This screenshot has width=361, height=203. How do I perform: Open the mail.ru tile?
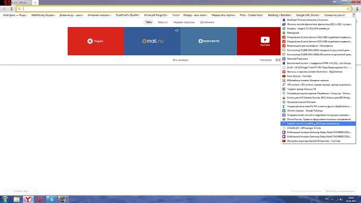click(x=152, y=41)
